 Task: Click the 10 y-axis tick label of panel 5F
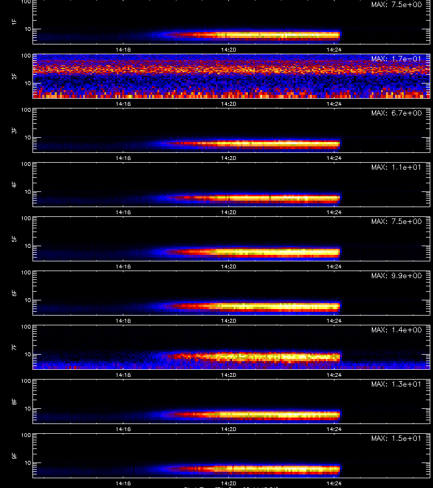[28, 246]
